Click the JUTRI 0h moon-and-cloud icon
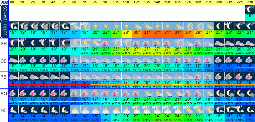 click(x=13, y=26)
